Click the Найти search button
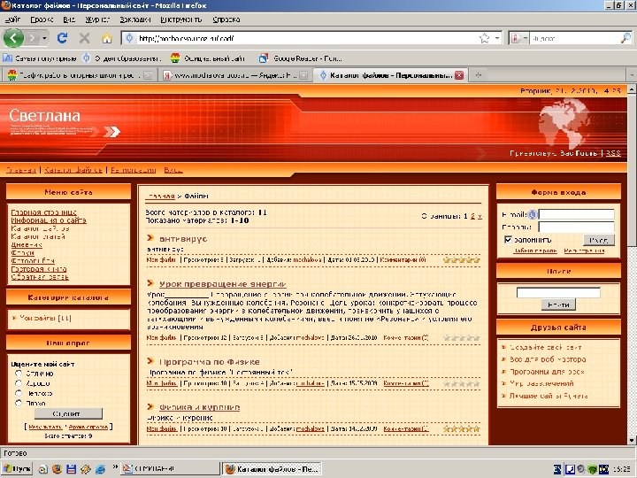 tap(558, 305)
